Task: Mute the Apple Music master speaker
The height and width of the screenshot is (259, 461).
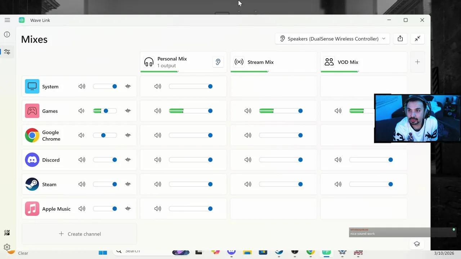Action: [x=82, y=209]
